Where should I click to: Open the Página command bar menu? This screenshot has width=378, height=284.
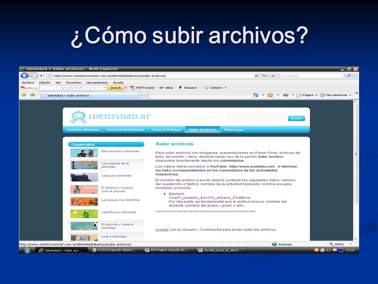[307, 95]
